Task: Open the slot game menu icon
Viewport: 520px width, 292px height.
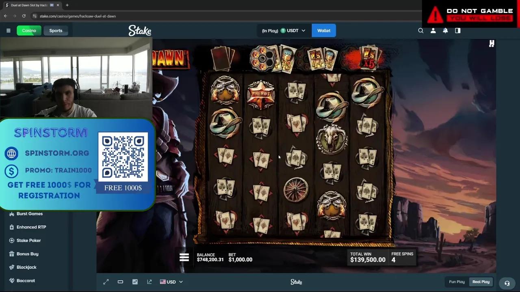Action: [x=184, y=257]
